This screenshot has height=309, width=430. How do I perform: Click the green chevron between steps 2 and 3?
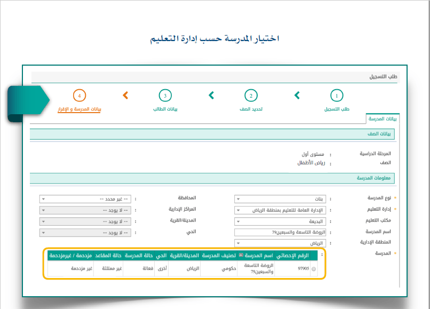tap(211, 95)
